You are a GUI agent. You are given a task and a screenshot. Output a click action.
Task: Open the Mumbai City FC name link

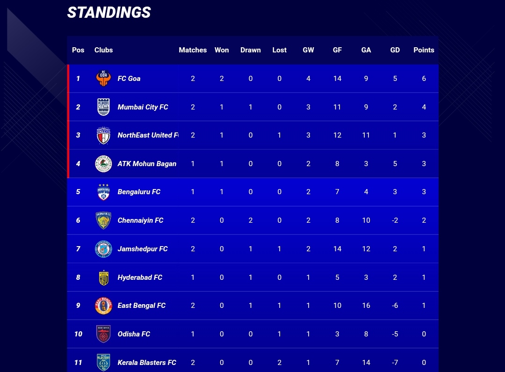point(143,107)
